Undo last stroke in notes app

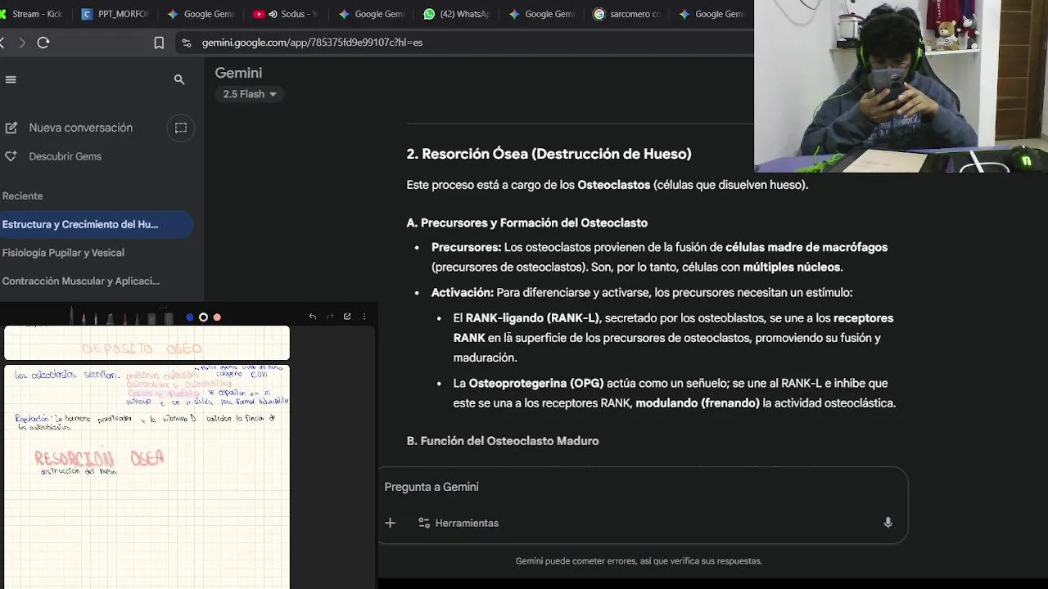313,317
